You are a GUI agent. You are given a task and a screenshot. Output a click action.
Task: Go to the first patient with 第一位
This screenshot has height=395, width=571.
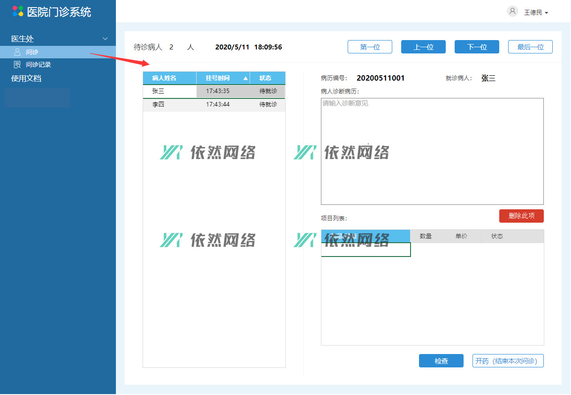click(x=370, y=47)
